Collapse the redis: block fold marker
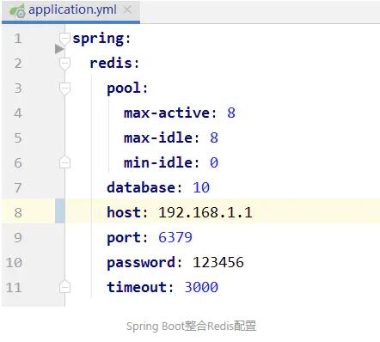The width and height of the screenshot is (380, 342). [x=64, y=64]
